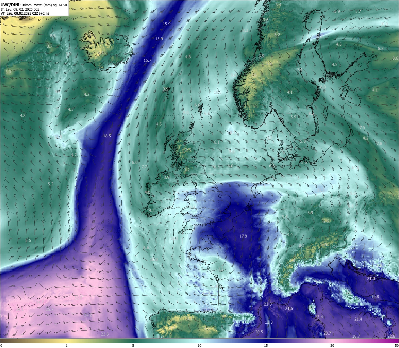Click the 4.0 value over western Ireland
The image size is (399, 348).
147,192
